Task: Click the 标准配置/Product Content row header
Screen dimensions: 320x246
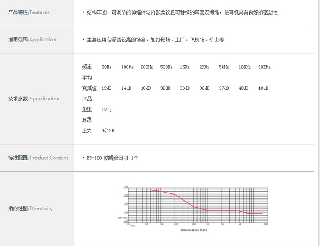Action: pyautogui.click(x=38, y=158)
